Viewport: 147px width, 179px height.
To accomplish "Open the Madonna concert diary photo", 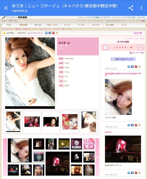I will tap(123, 149).
